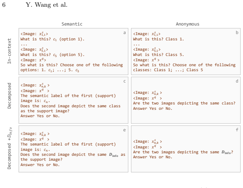243x188 pixels.
Task: Click 'What is this? Class 5.' text
Action: [158, 55]
